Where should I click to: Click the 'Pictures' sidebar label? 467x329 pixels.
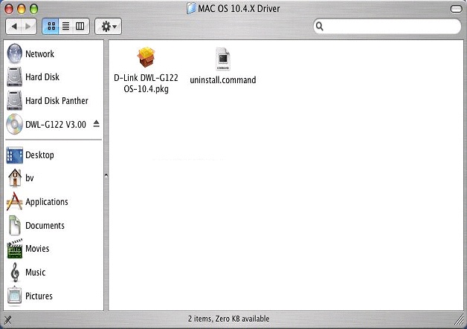tap(39, 296)
